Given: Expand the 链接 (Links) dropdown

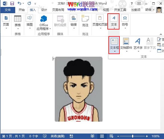Looking at the screenshot, I should click(x=74, y=23).
